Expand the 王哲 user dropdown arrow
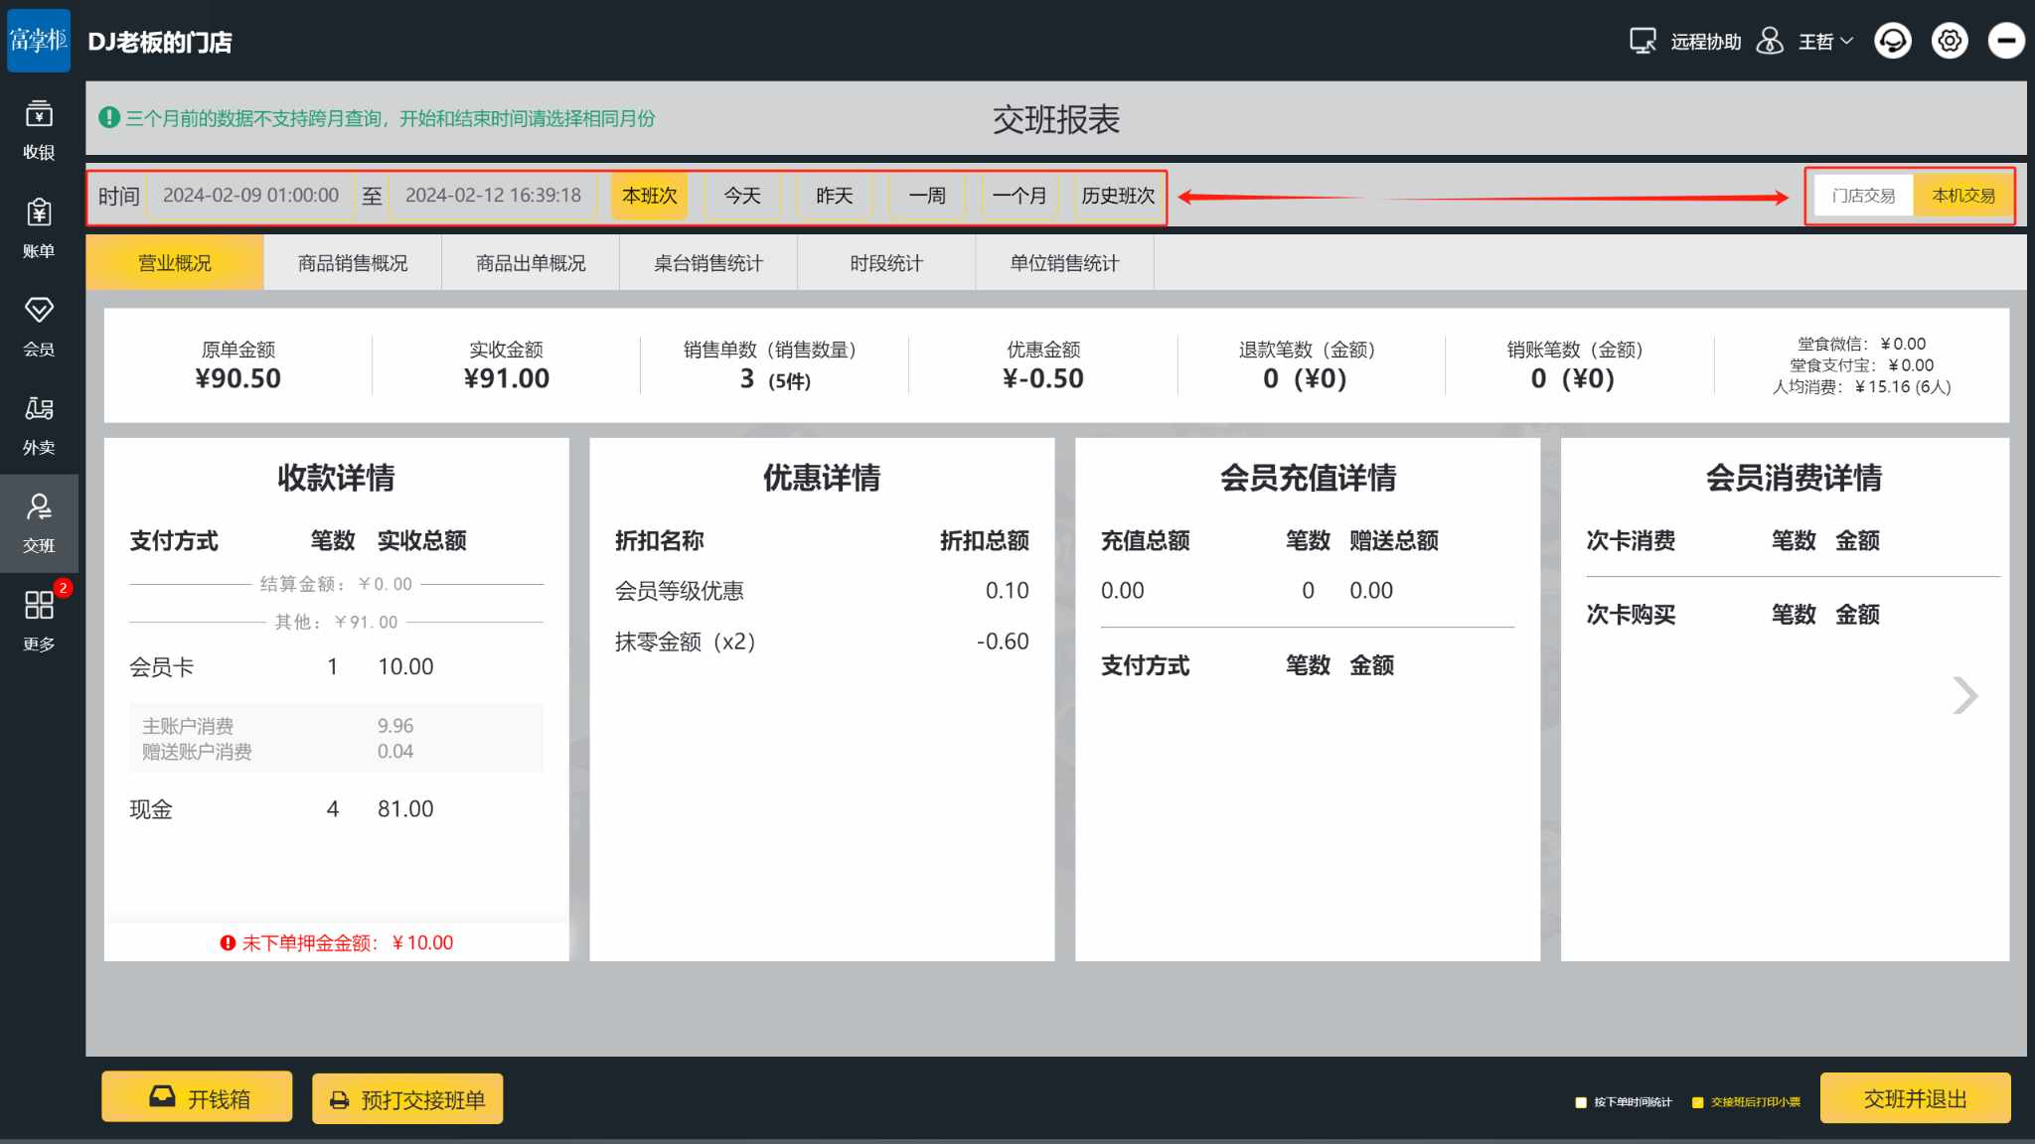This screenshot has height=1144, width=2035. point(1847,42)
